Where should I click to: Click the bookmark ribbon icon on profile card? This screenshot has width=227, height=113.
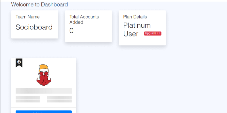(x=19, y=62)
